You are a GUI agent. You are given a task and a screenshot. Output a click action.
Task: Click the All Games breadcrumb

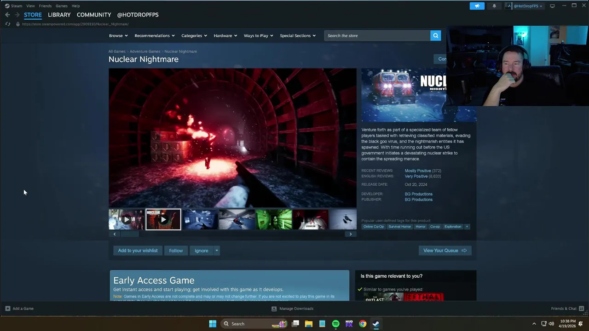coord(117,51)
